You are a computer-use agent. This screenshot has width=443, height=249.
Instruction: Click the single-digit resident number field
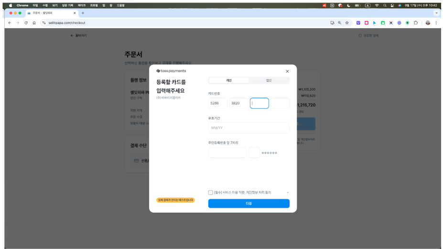click(x=254, y=152)
